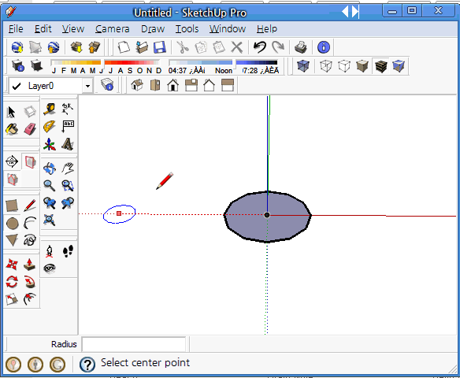
Task: Toggle the Shadows display button
Action: [x=37, y=65]
